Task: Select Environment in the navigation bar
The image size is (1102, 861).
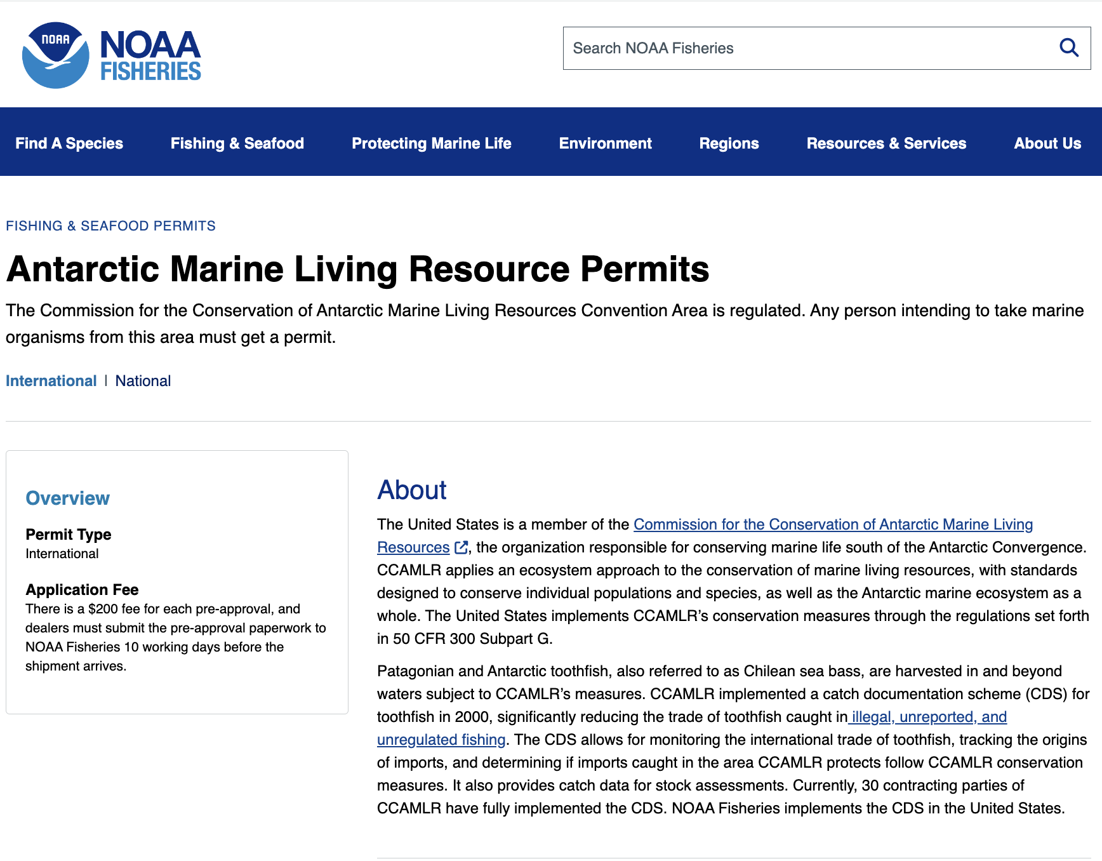Action: (x=605, y=143)
